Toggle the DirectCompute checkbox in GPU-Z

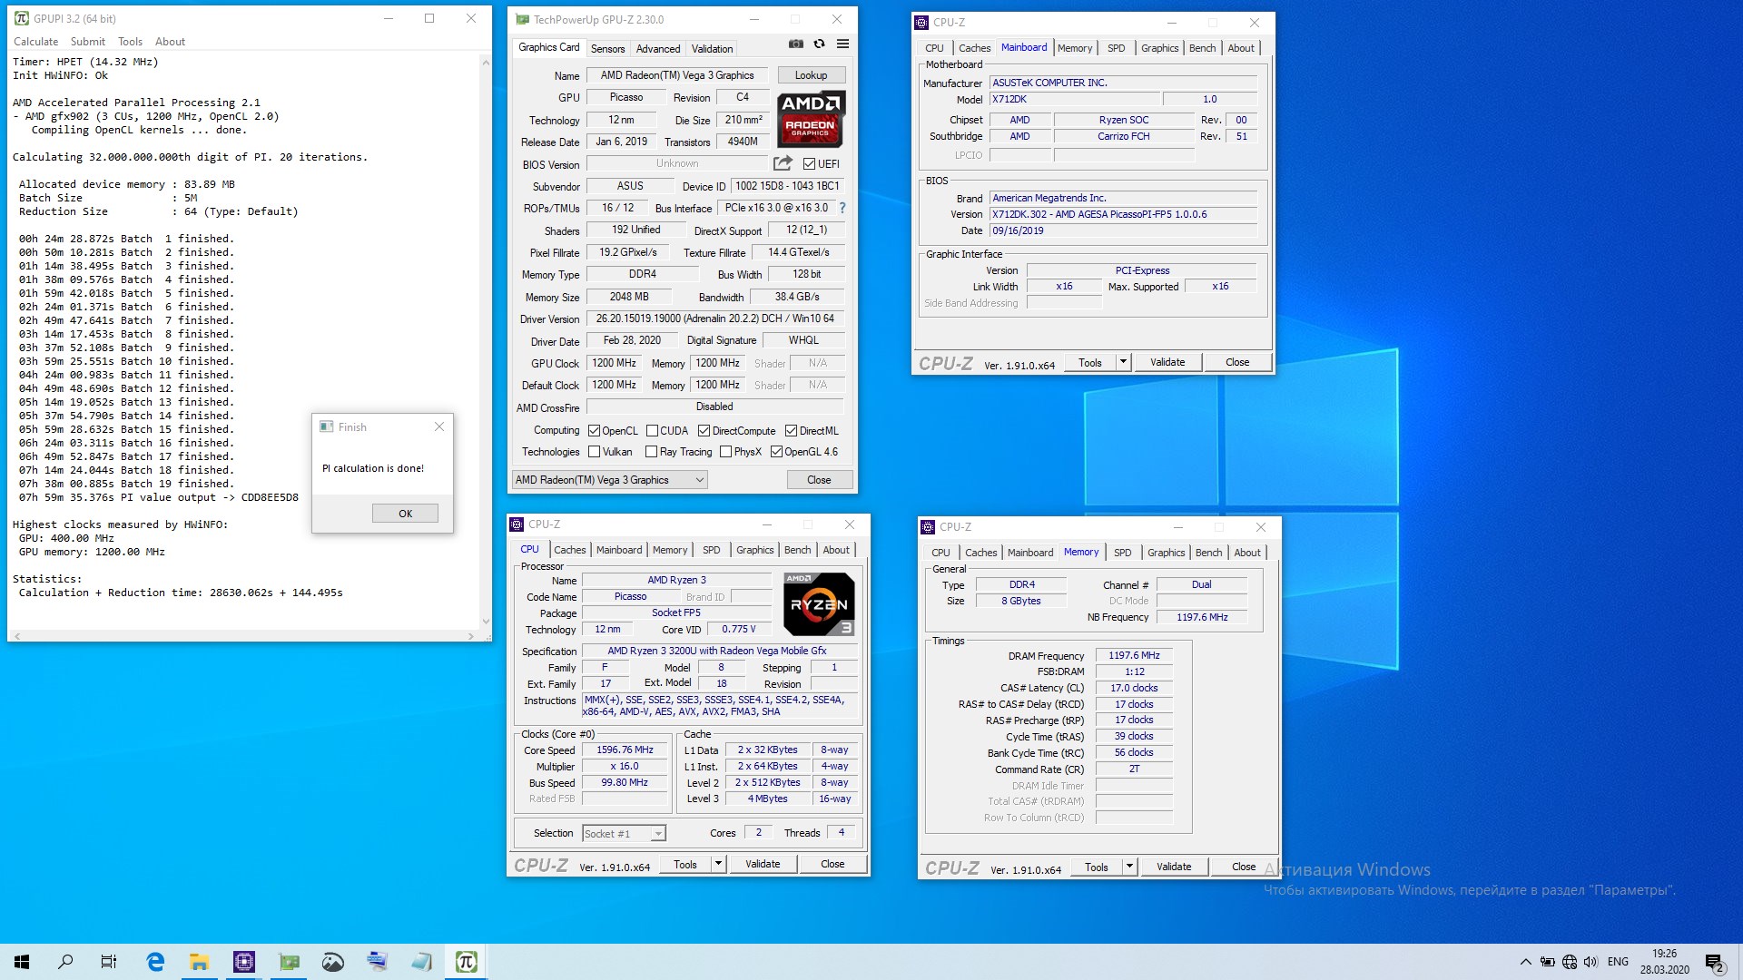tap(704, 431)
